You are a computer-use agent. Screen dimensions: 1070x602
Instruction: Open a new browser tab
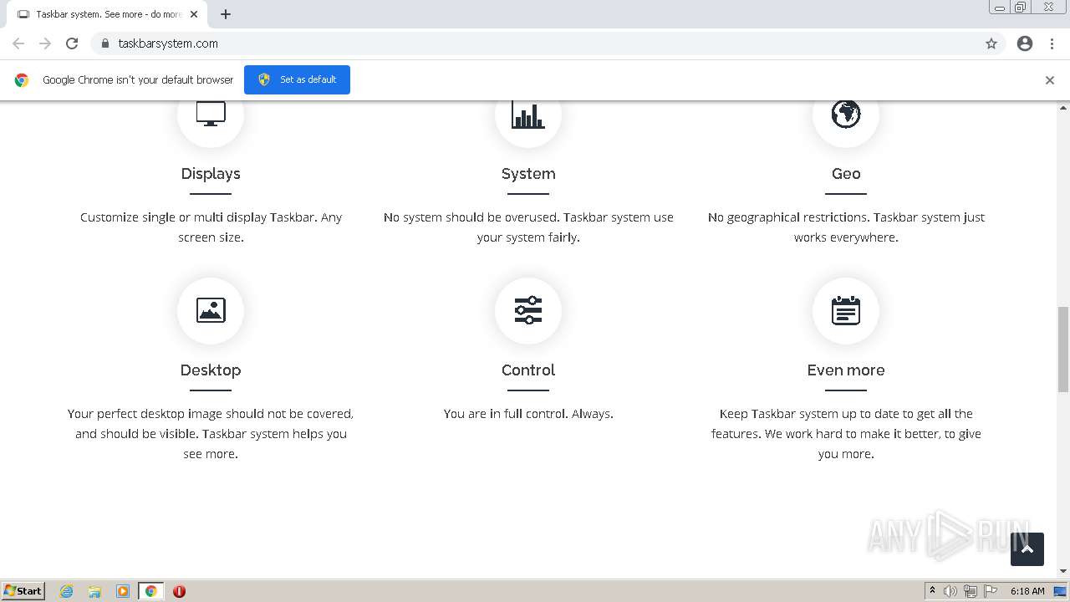(x=226, y=14)
